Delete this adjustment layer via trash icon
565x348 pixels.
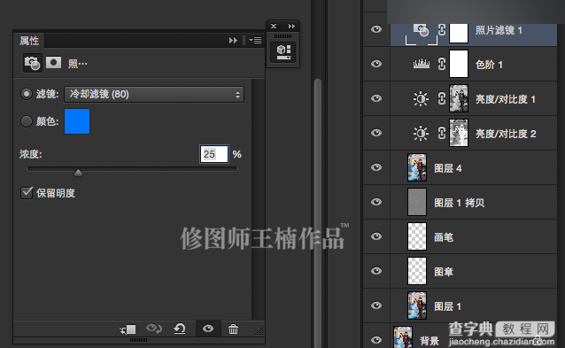point(233,329)
